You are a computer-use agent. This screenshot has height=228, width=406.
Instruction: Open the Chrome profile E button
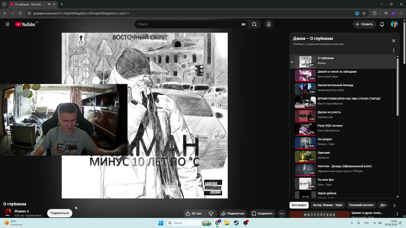tap(394, 13)
